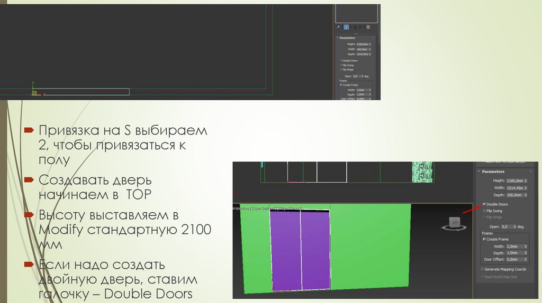Click the Frame Width field showing 2,0mm
Viewport: 542px width, 303px height.
(x=515, y=247)
